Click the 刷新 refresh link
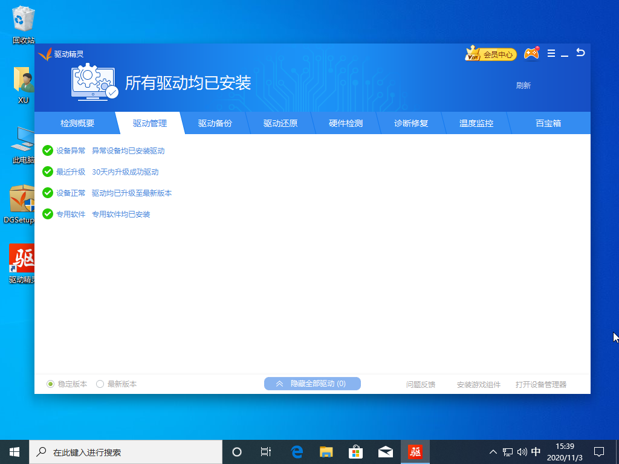 click(523, 86)
